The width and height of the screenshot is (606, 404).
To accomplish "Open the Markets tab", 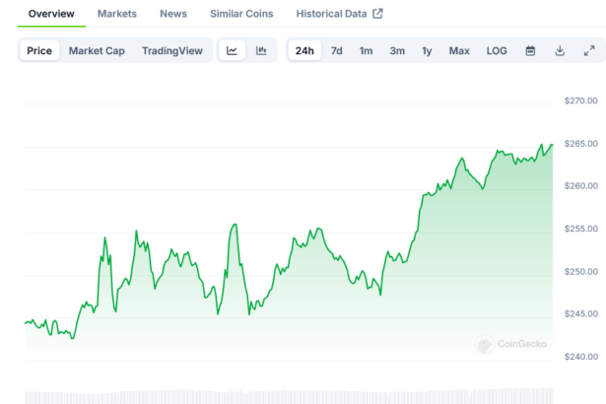I will tap(117, 14).
